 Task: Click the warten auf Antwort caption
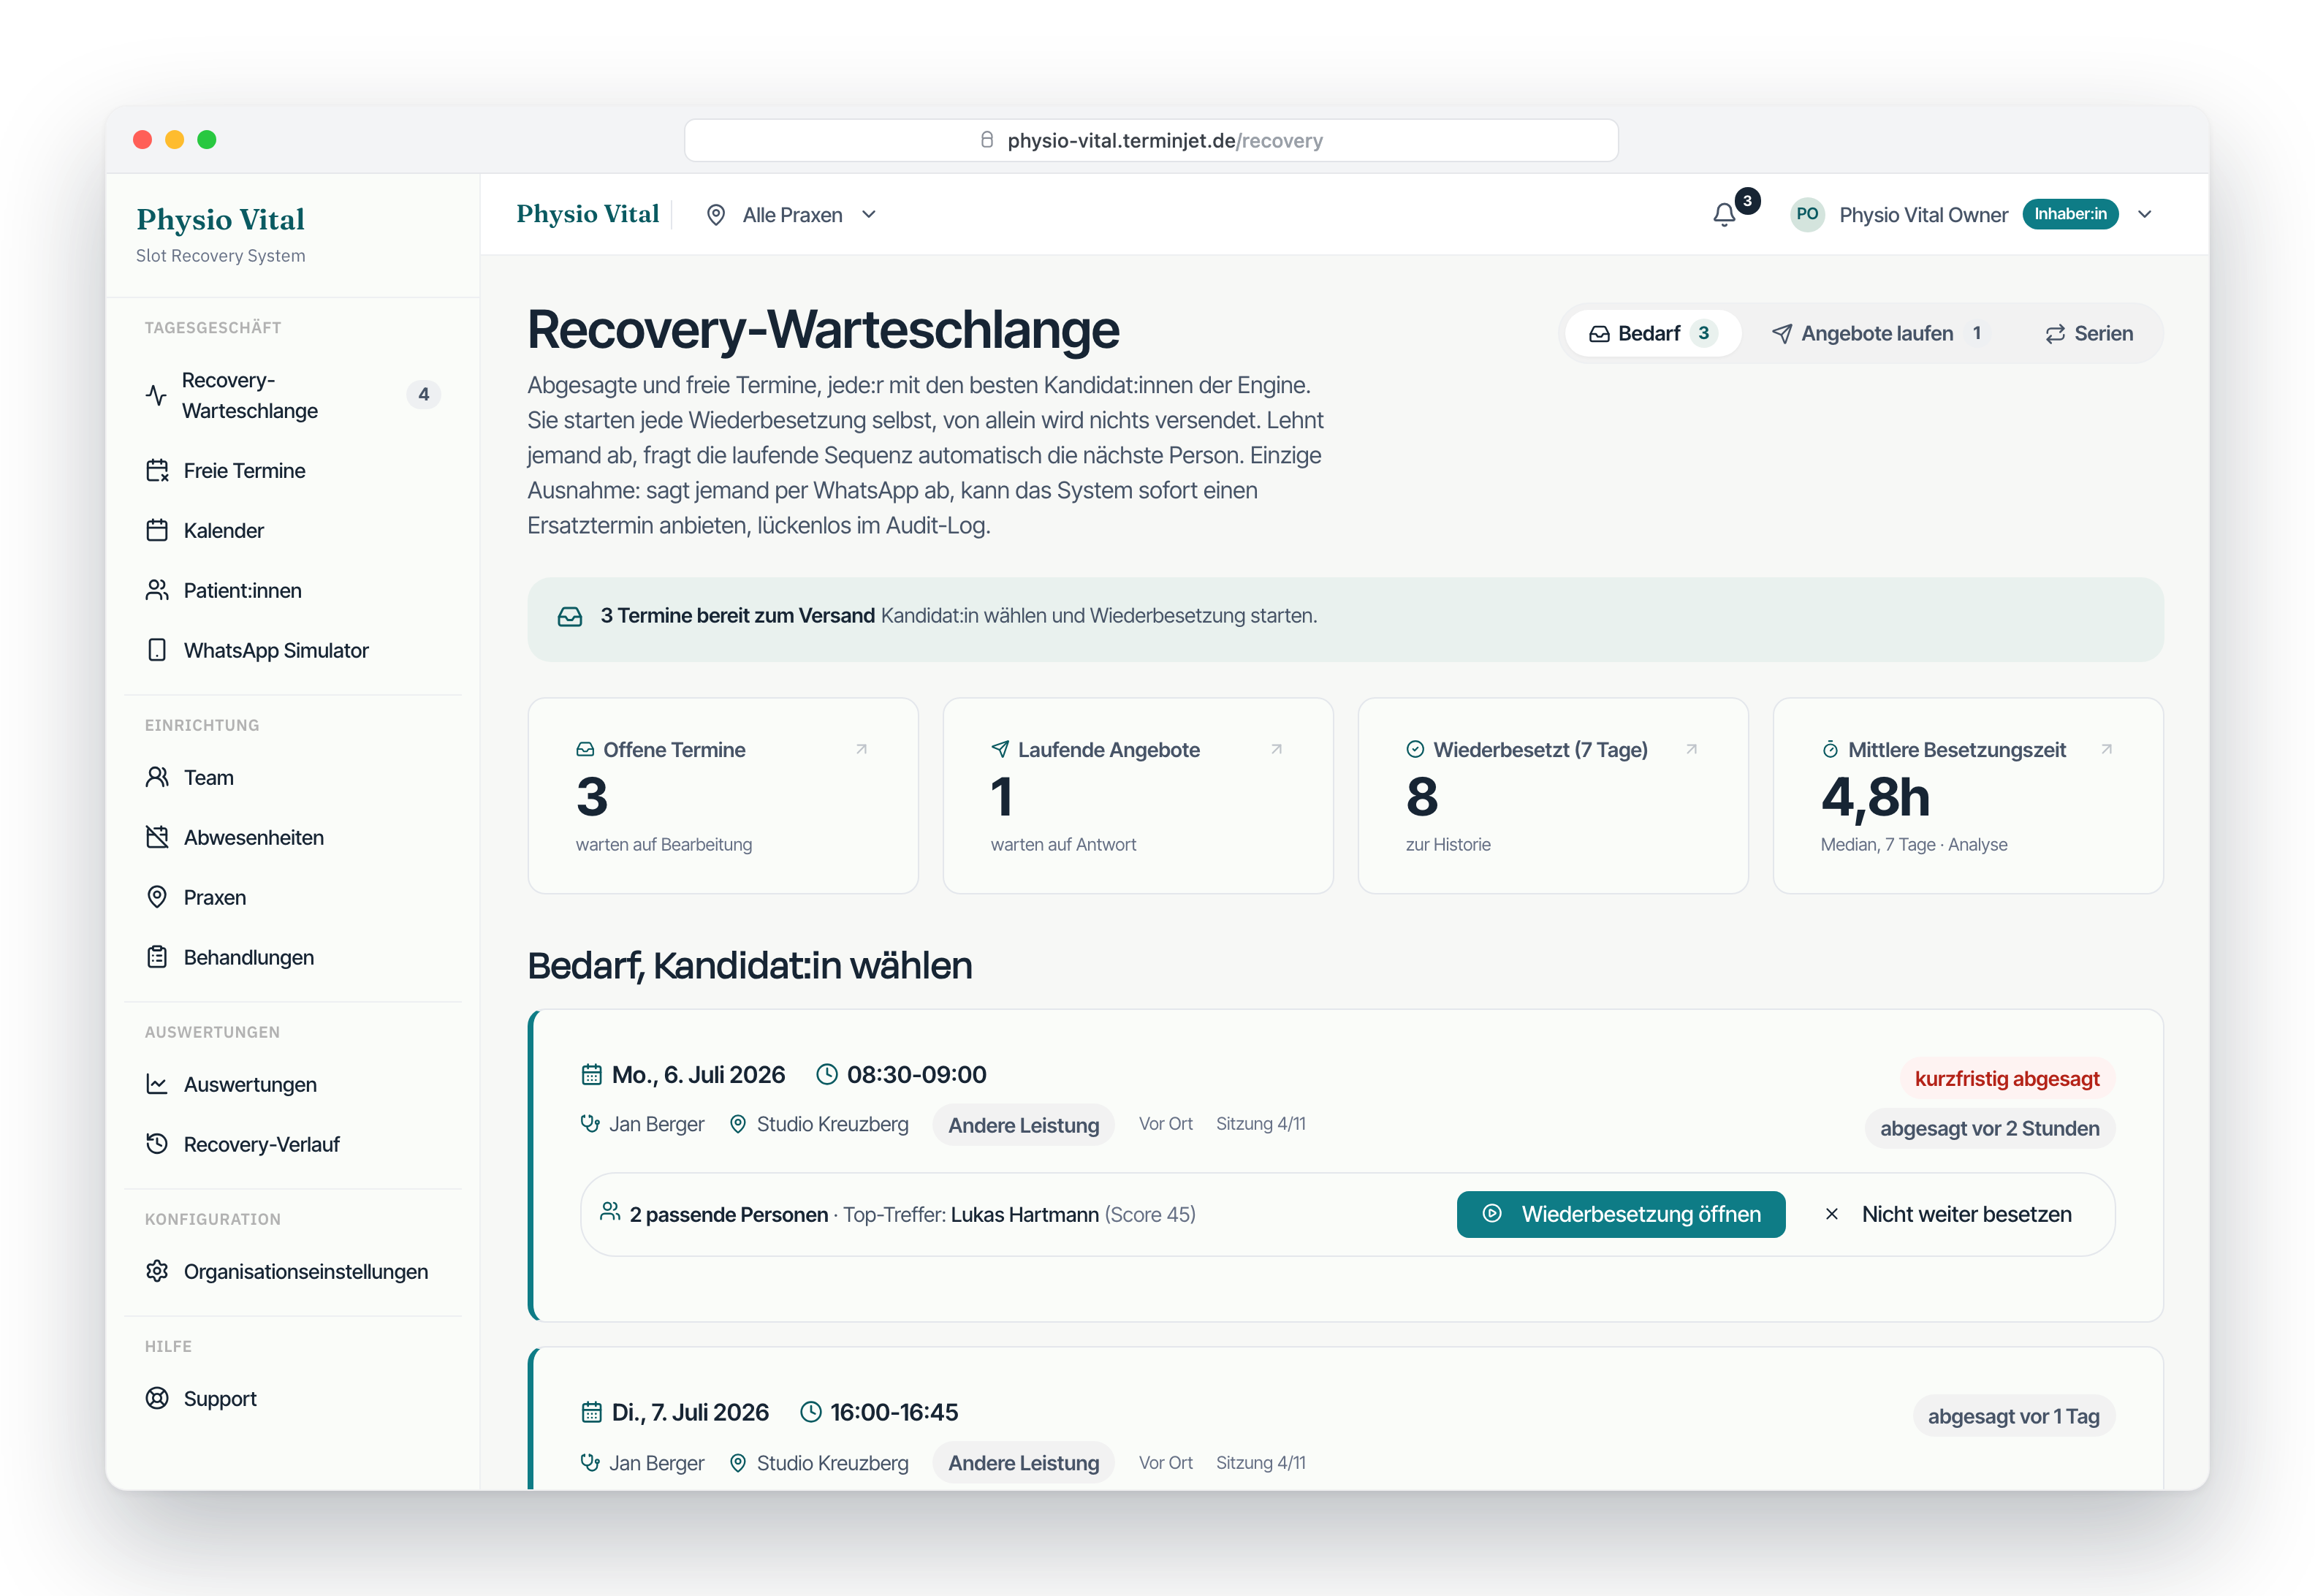click(x=1062, y=845)
